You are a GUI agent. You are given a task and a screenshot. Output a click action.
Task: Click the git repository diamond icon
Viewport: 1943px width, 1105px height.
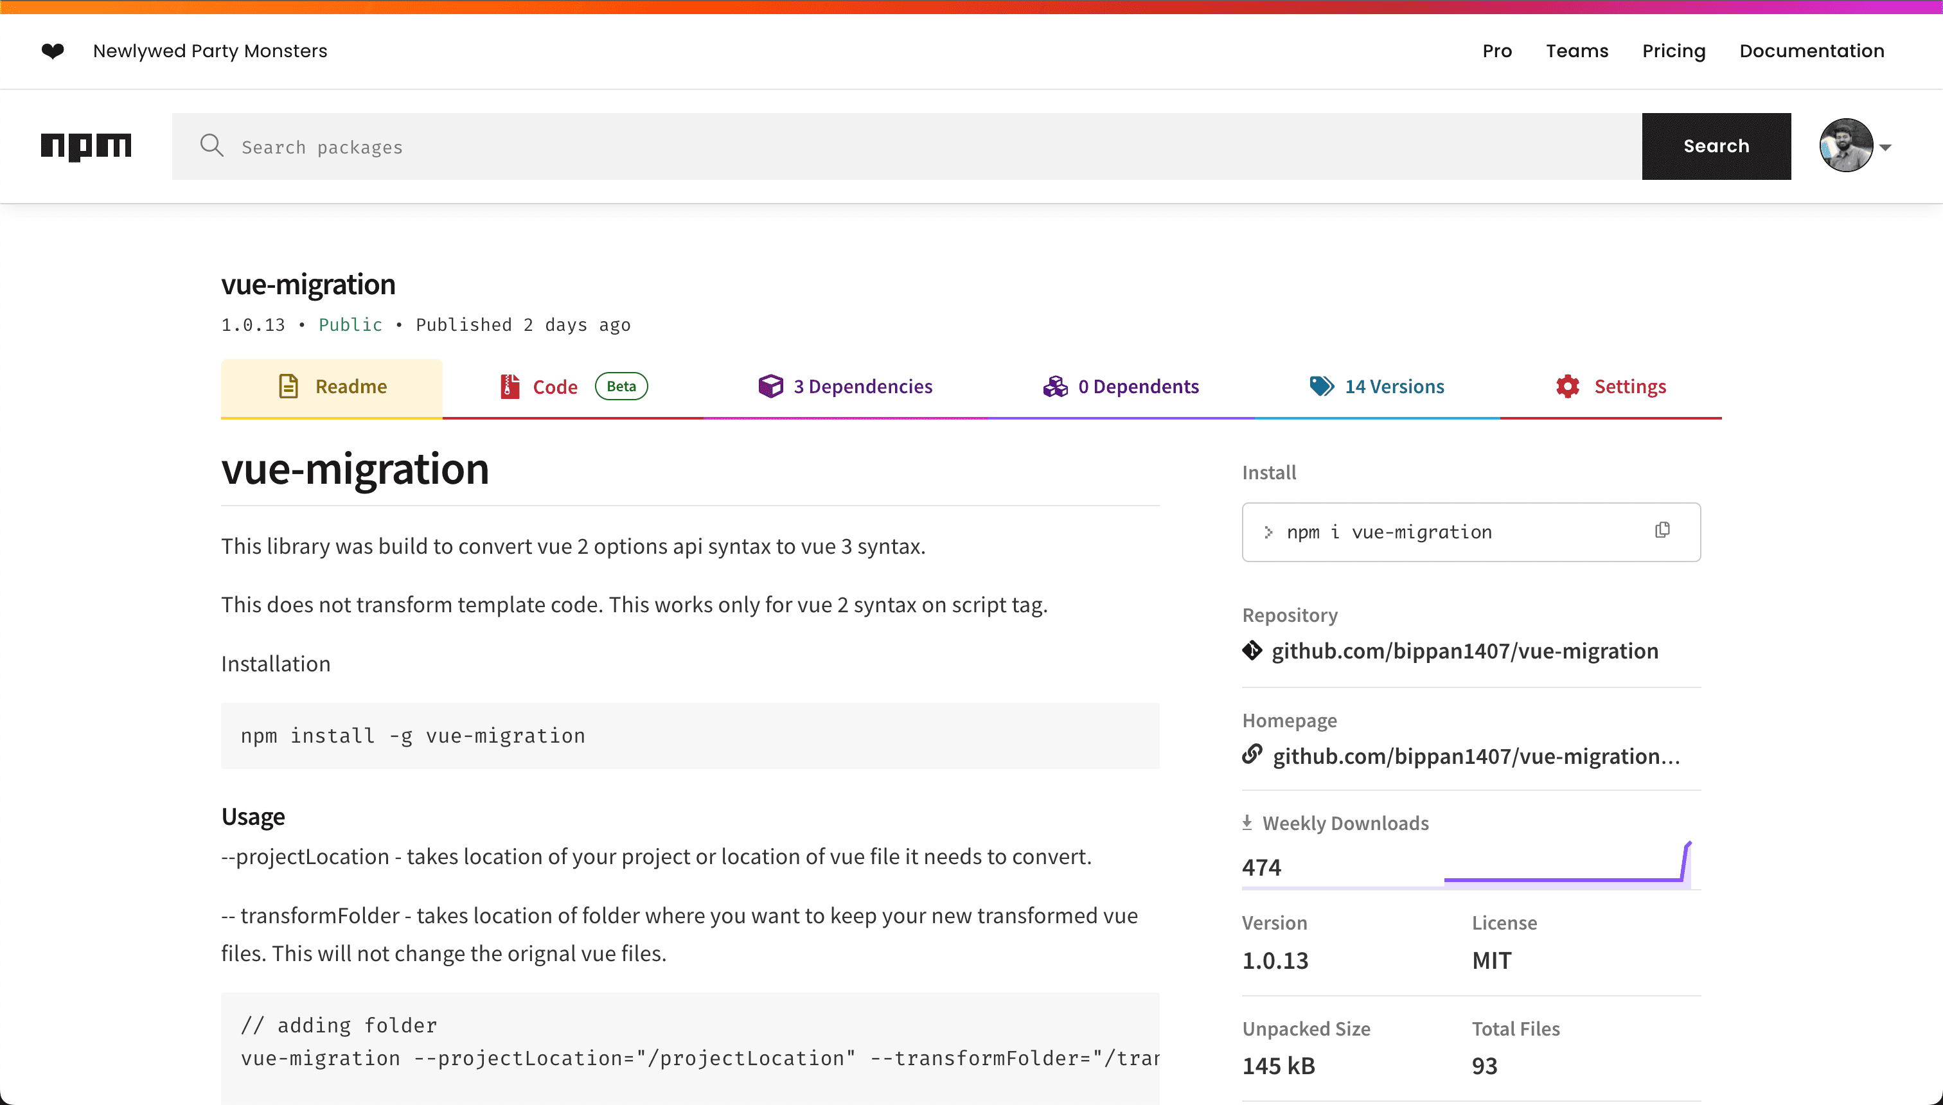1252,650
